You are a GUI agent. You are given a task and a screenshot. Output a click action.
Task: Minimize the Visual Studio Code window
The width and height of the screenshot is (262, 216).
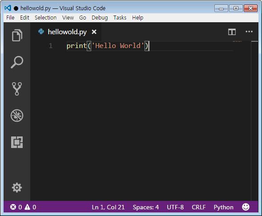pos(221,8)
